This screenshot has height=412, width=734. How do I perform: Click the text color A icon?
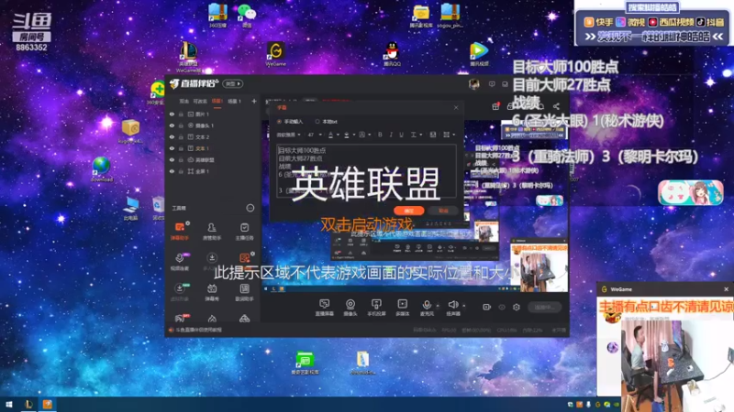[330, 135]
